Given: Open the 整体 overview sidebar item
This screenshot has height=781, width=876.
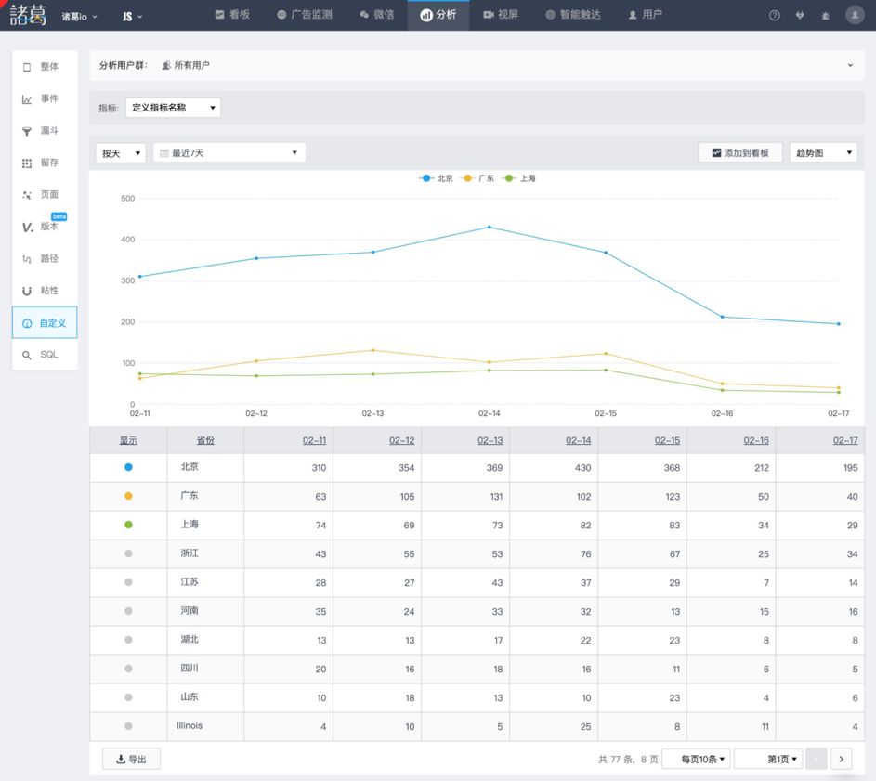Looking at the screenshot, I should [45, 67].
